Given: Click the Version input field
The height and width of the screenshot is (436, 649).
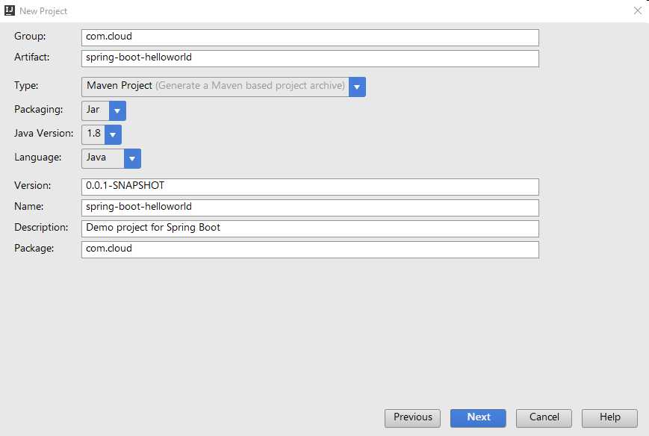Looking at the screenshot, I should point(310,187).
